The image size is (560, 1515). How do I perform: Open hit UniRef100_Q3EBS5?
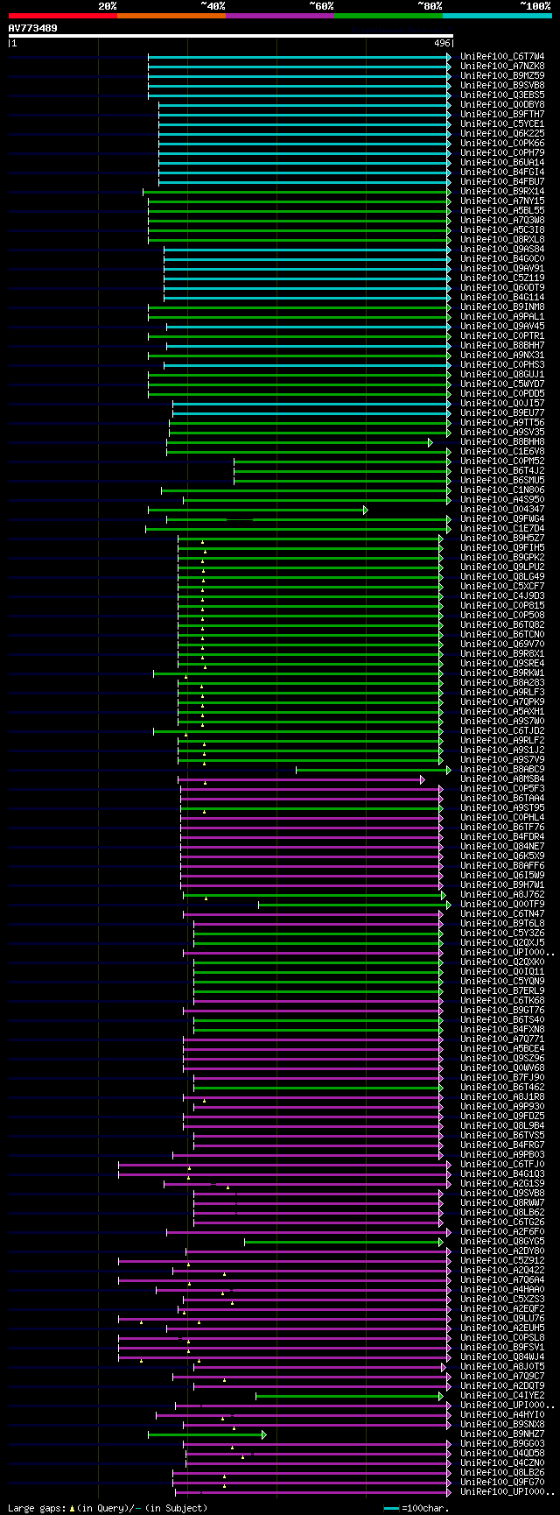(502, 95)
